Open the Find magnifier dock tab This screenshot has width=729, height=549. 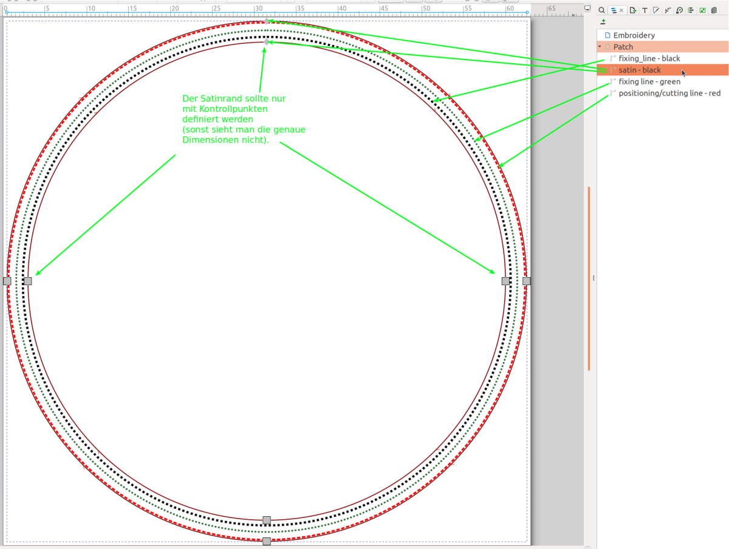pos(601,10)
